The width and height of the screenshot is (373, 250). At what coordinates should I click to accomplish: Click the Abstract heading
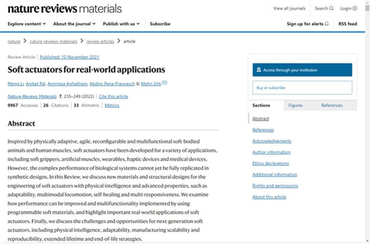(x=21, y=123)
